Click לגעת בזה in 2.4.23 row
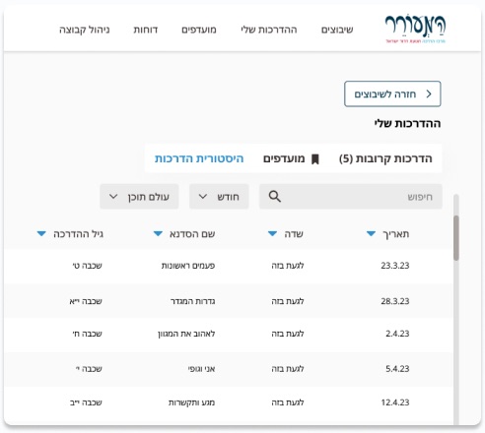 point(288,334)
